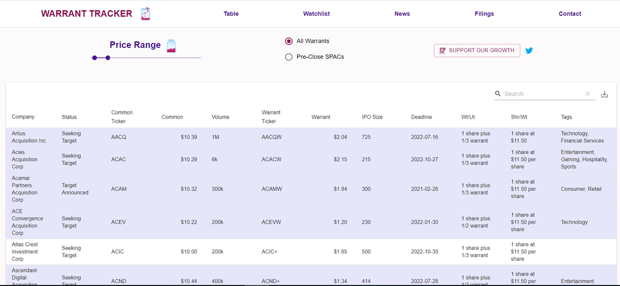Viewport: 620px width, 286px height.
Task: Sort by the Common Ticker column header
Action: (x=122, y=117)
